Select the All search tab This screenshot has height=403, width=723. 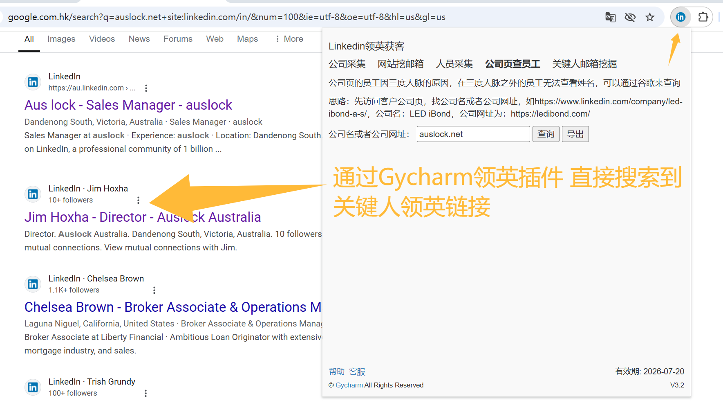click(x=29, y=39)
